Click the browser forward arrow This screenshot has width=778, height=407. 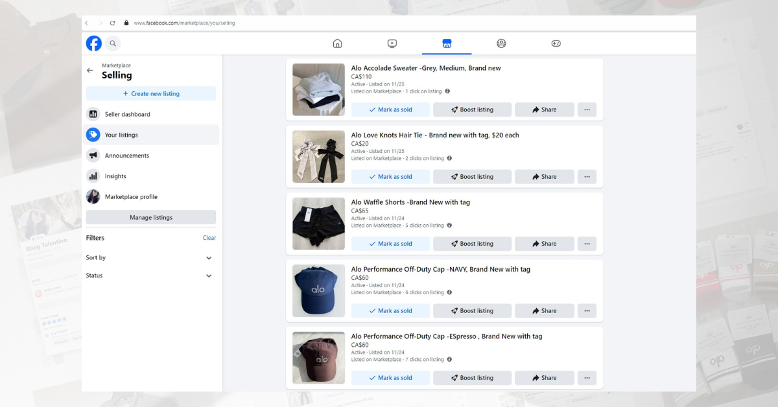tap(100, 23)
